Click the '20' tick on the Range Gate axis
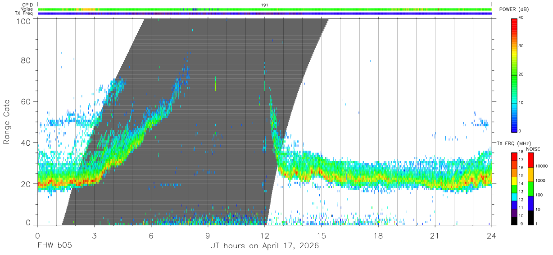 click(26, 184)
